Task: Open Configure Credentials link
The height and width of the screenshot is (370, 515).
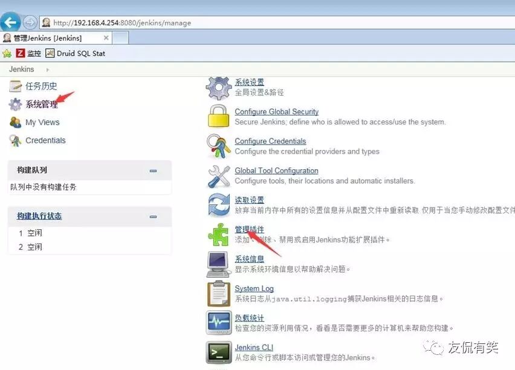Action: pos(270,141)
